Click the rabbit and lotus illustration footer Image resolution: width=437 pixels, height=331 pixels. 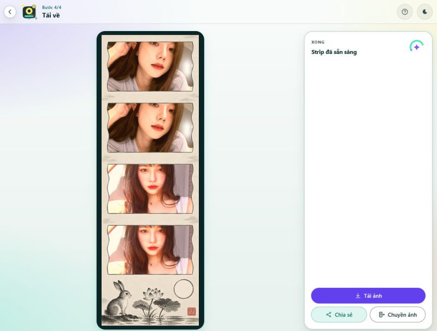tap(150, 301)
